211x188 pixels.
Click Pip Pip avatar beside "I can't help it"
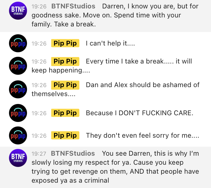pyautogui.click(x=18, y=43)
